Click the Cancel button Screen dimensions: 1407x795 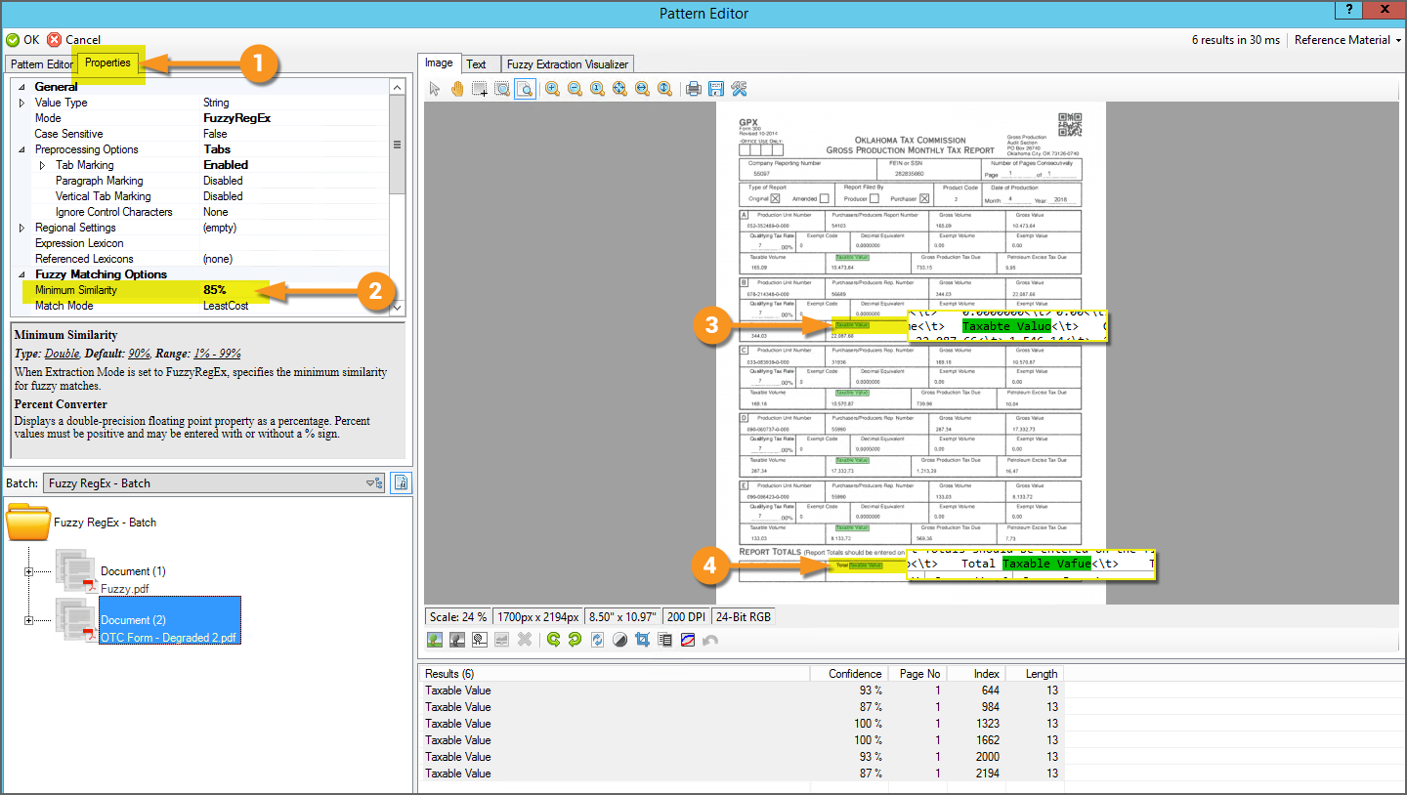[74, 40]
